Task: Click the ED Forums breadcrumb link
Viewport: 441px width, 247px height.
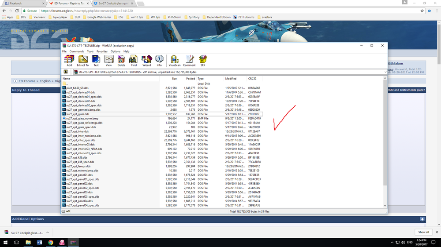Action: coord(27,81)
